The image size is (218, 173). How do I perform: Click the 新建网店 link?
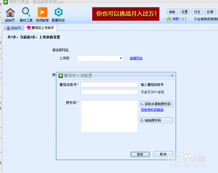(x=136, y=58)
